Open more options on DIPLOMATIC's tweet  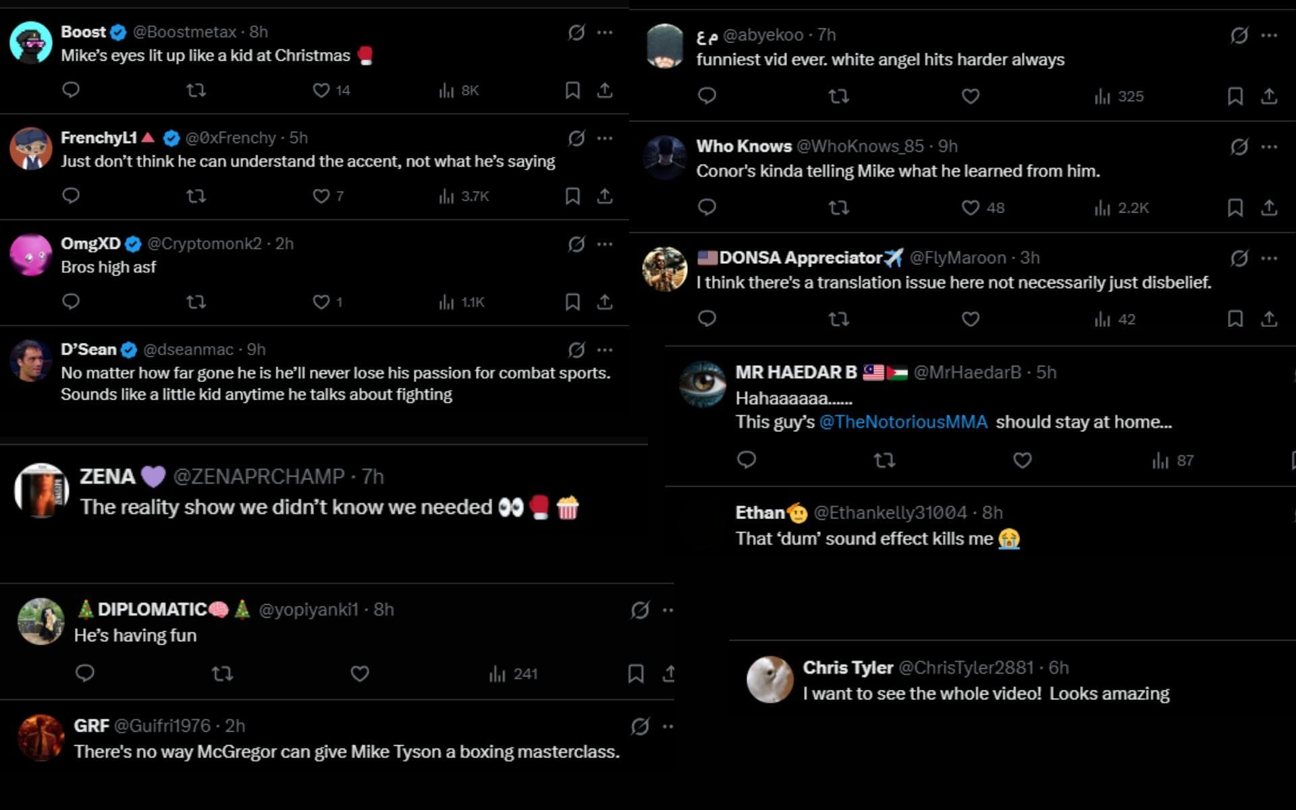(x=667, y=610)
